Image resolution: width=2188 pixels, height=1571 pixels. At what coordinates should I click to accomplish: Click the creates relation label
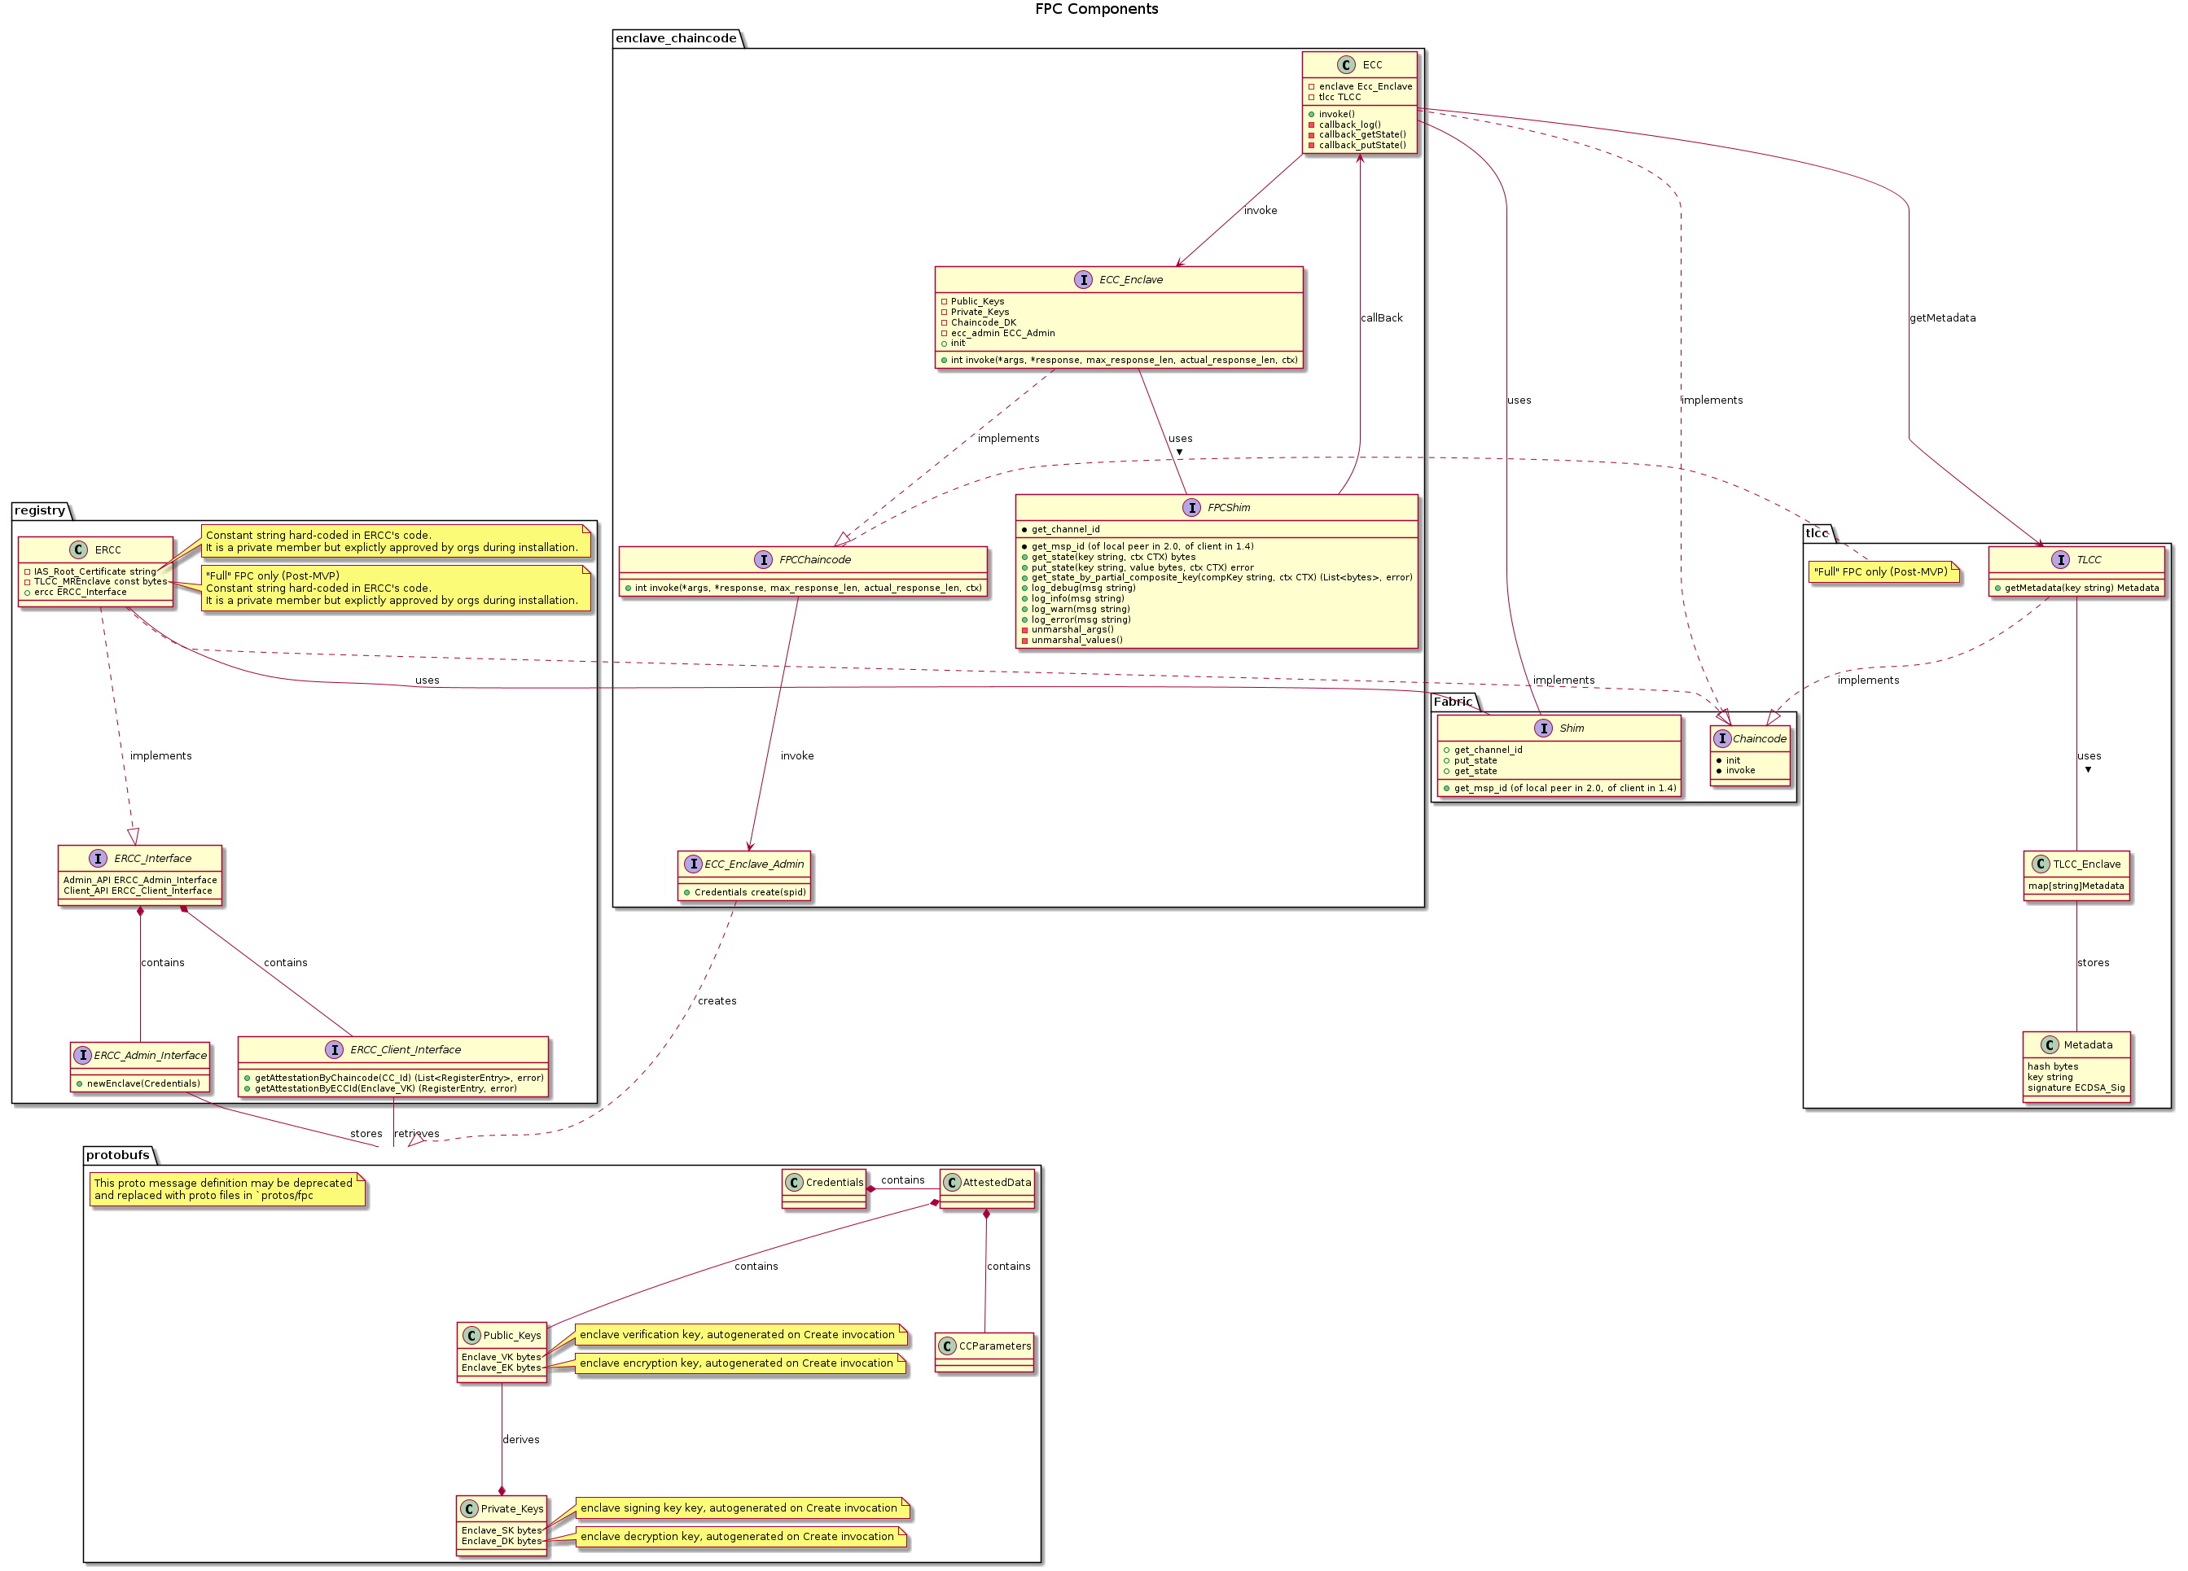[717, 1001]
